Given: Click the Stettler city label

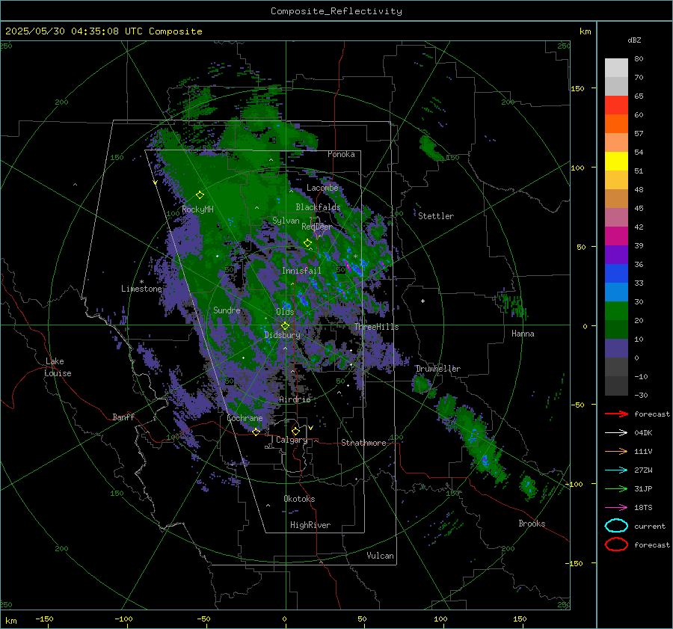Looking at the screenshot, I should point(436,216).
